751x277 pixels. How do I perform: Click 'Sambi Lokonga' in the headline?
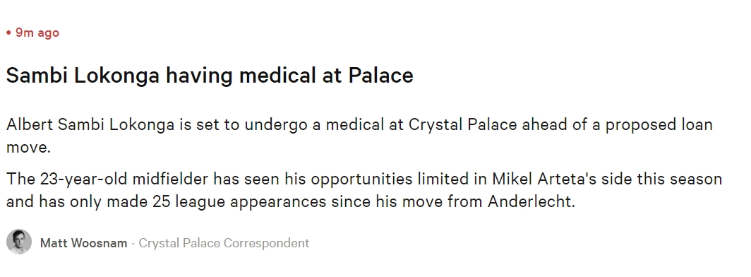click(83, 75)
